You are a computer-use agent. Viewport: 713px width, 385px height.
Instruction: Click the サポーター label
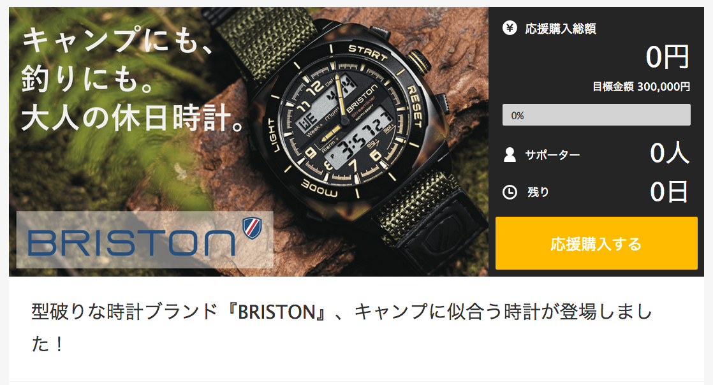pos(552,155)
